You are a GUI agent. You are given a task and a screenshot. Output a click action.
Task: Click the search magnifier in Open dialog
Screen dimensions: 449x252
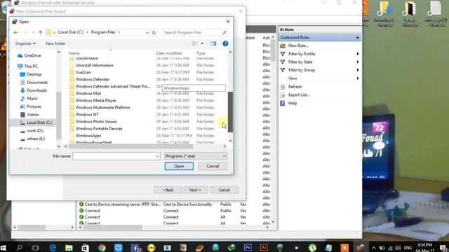(x=224, y=33)
